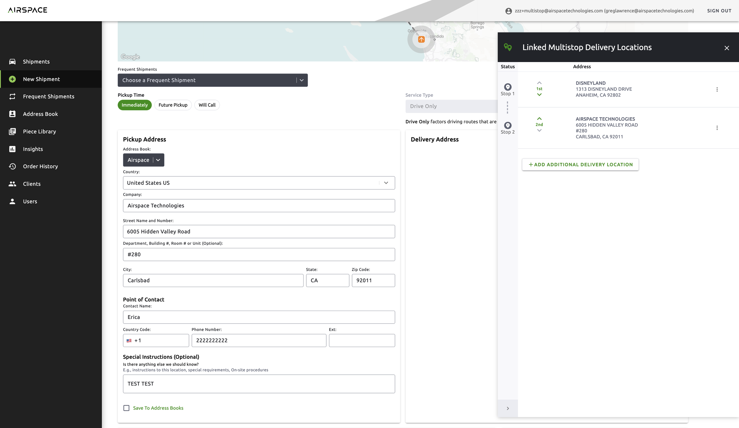Click Add Additional Delivery Location button
This screenshot has width=739, height=428.
pos(580,165)
